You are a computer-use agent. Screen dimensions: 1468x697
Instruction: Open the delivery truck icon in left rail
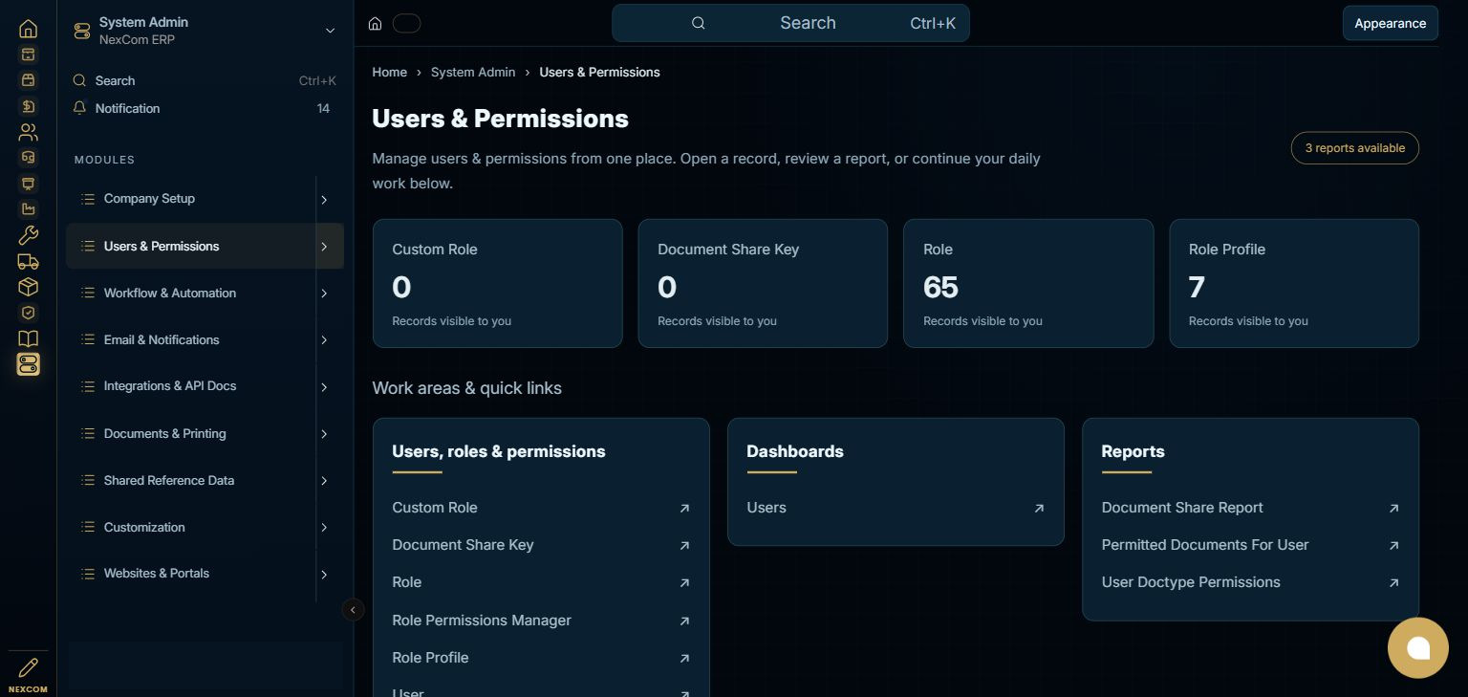pos(29,261)
